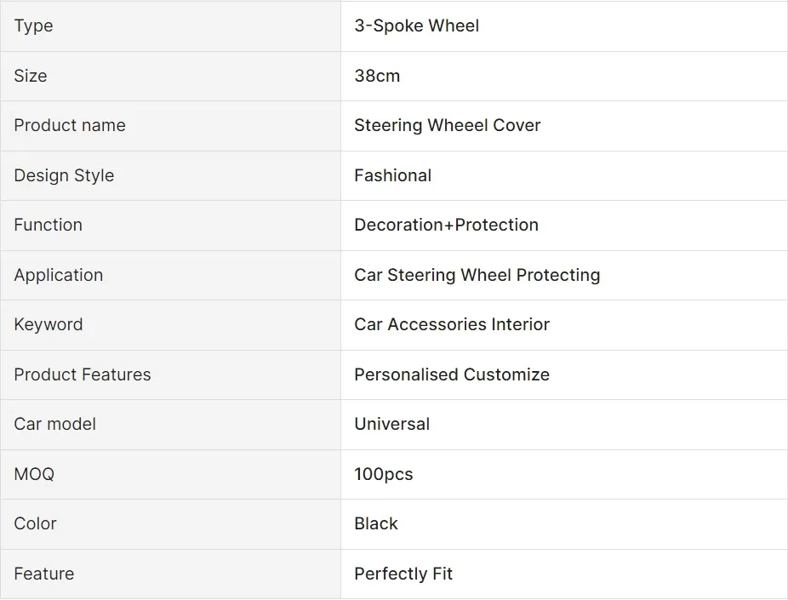Image resolution: width=788 pixels, height=600 pixels.
Task: Select the 'Decoration+Protection' function cell
Action: [x=446, y=225]
